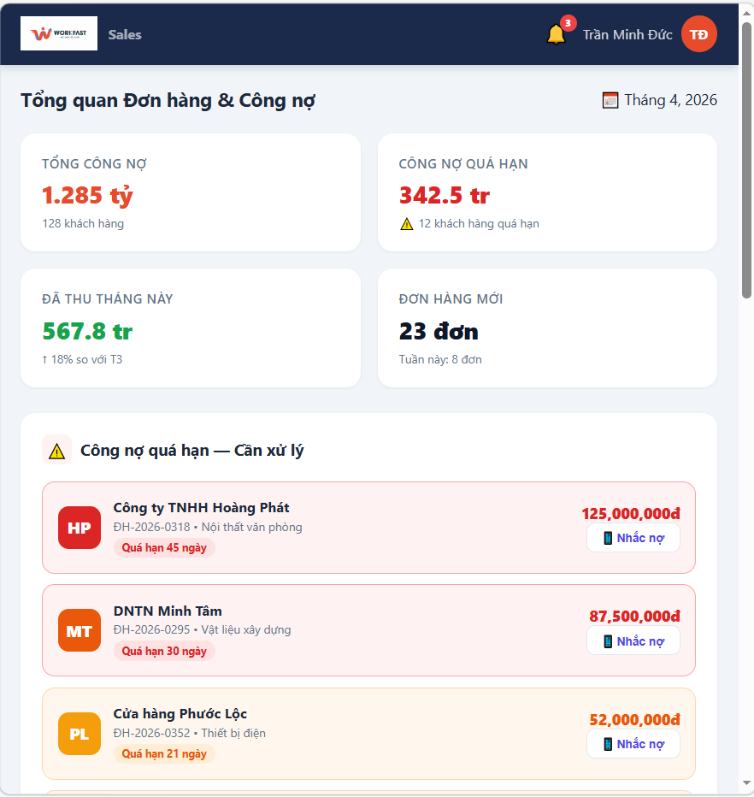Click the calendar icon beside Tháng 4, 2026
The width and height of the screenshot is (754, 797).
(610, 100)
